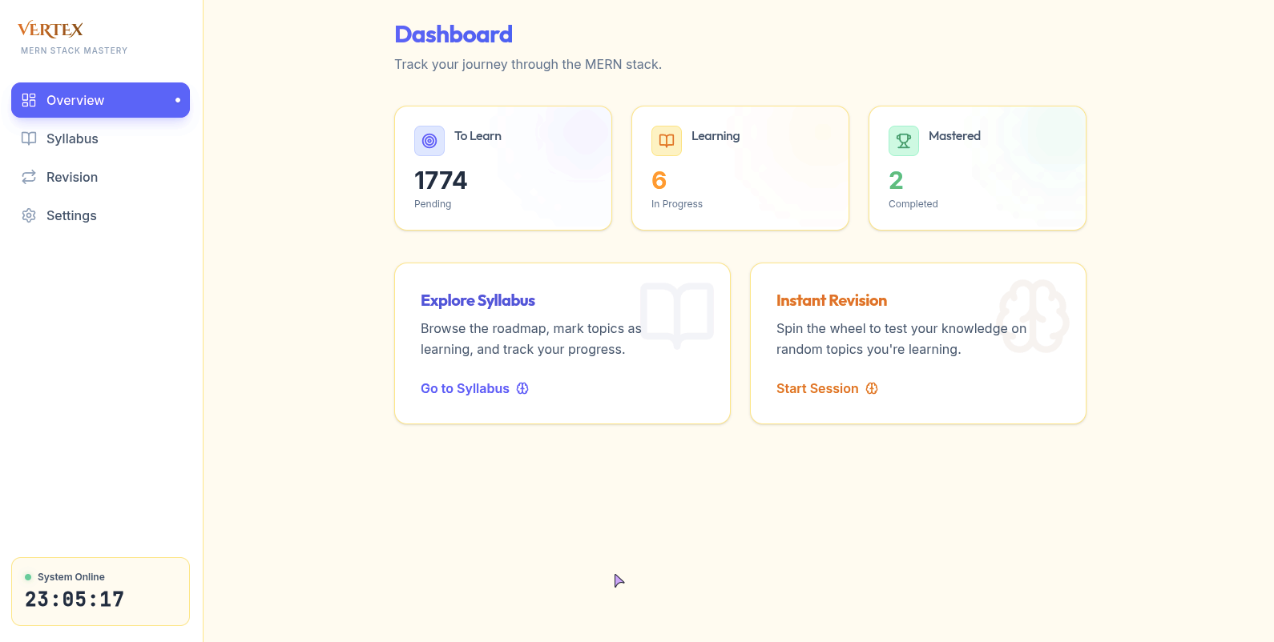Click the MERN STACK MASTERY tagline
This screenshot has height=642, width=1274.
(x=75, y=50)
